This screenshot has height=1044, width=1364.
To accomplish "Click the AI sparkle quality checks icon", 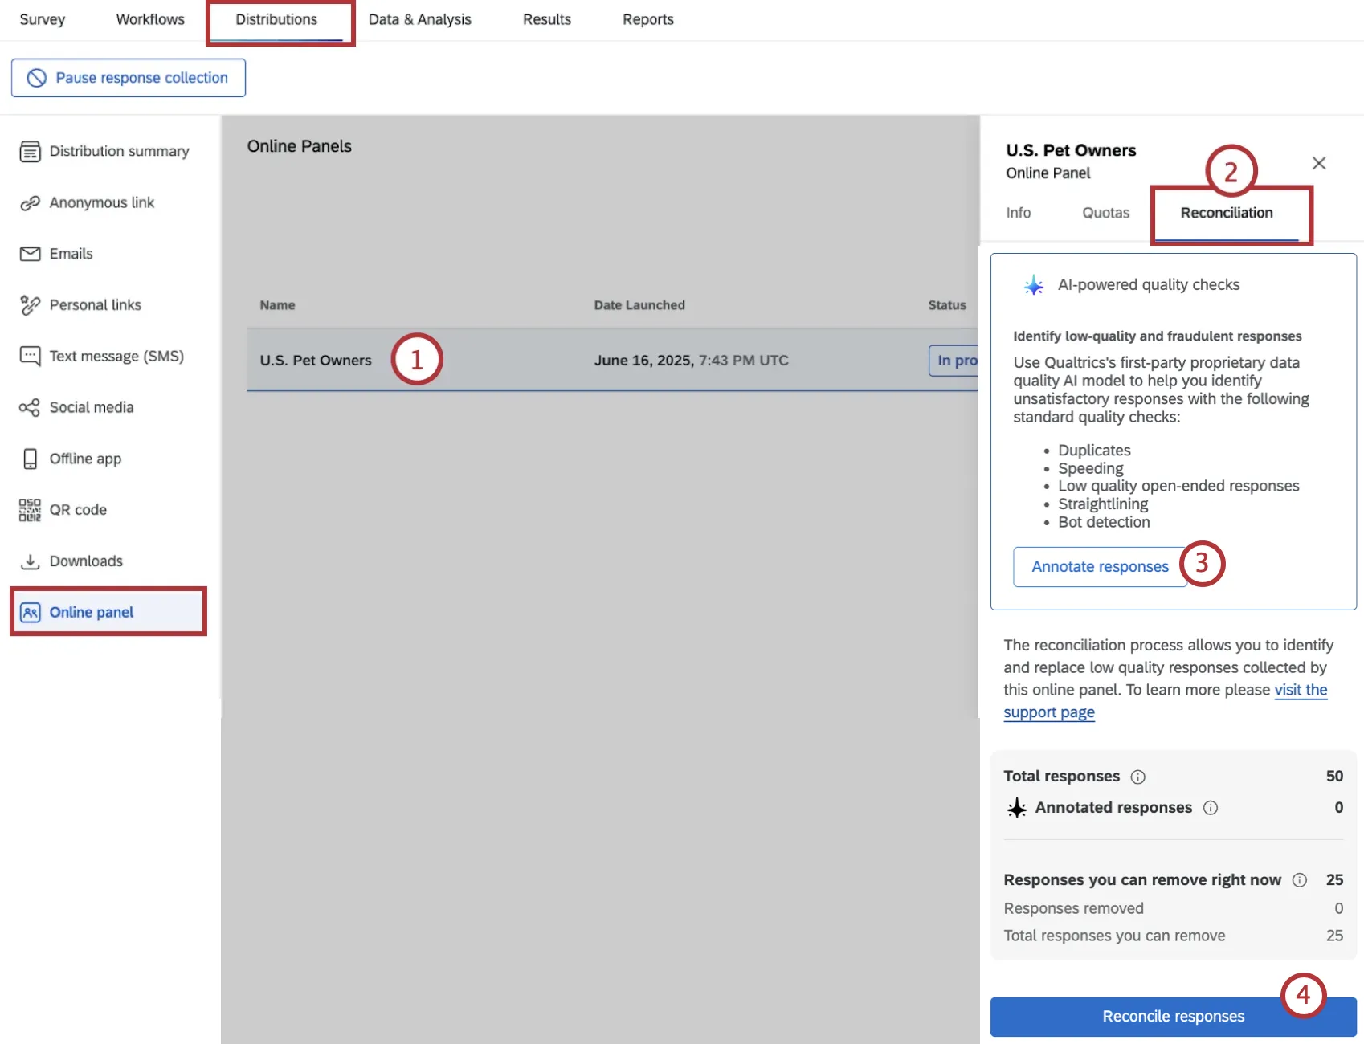I will click(x=1033, y=285).
